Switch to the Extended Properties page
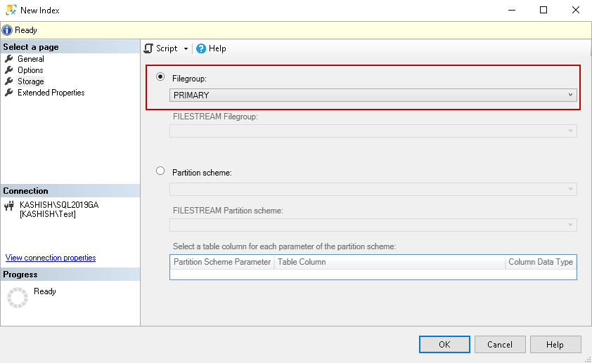Viewport: 592px width, 363px height. [x=51, y=93]
